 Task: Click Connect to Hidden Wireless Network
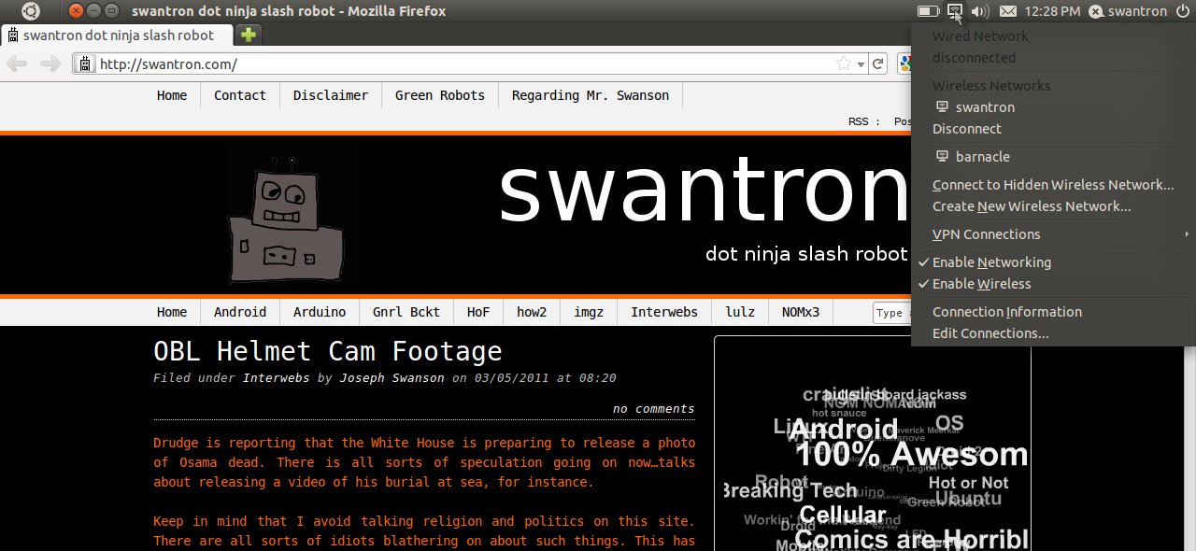[x=1052, y=185]
